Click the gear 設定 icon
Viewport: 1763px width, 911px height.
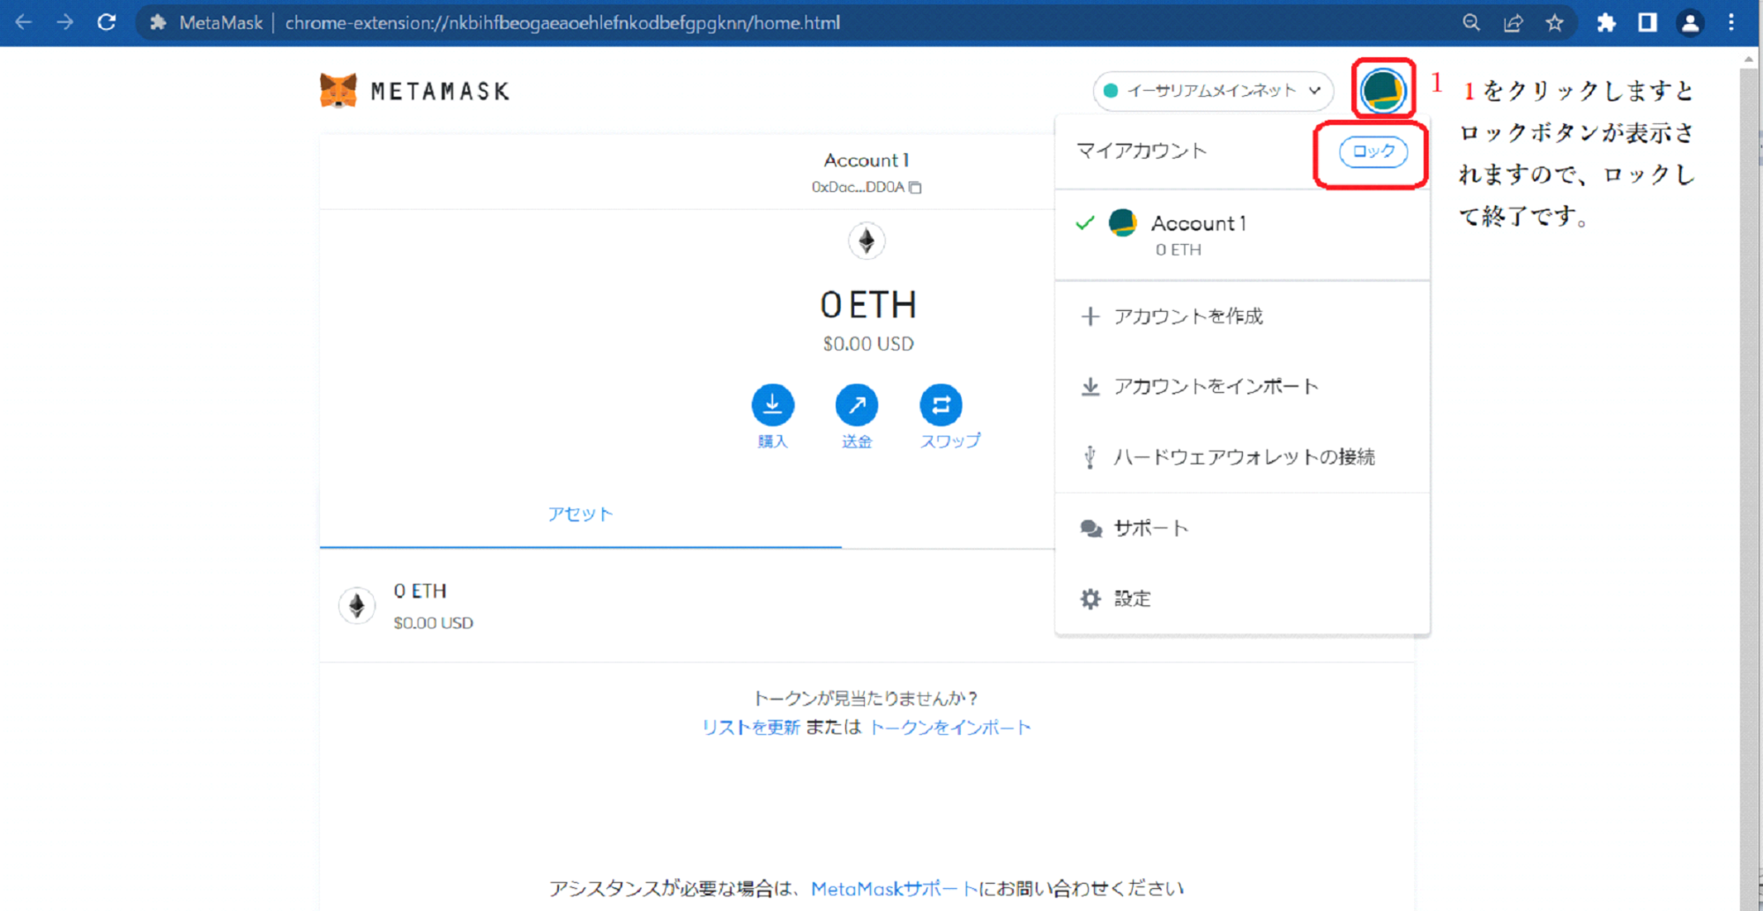[x=1090, y=599]
